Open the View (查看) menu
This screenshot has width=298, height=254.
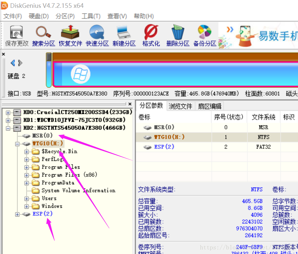click(117, 16)
